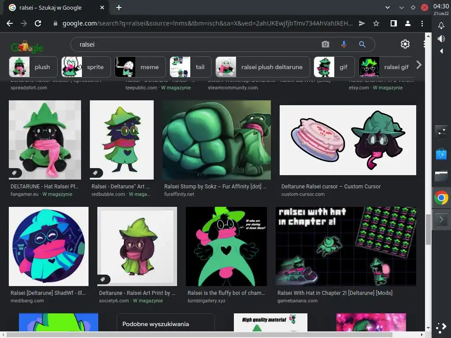The width and height of the screenshot is (451, 338).
Task: Open the fluffy boi tumblrgallery image
Action: click(x=226, y=246)
